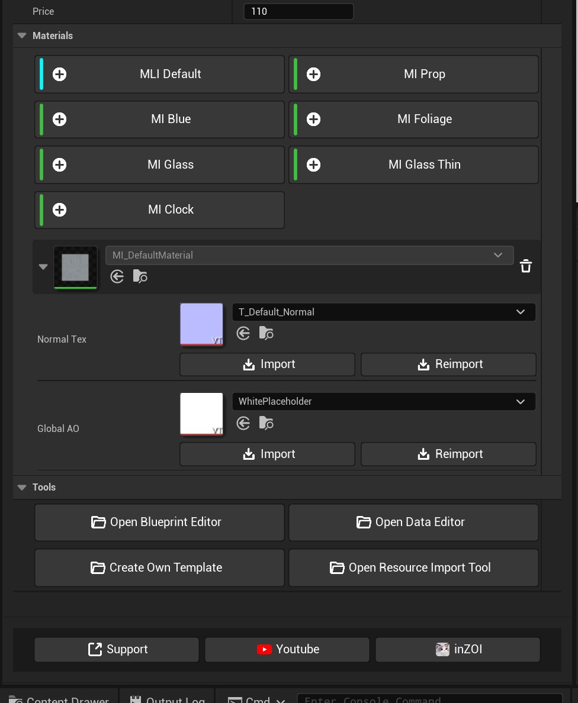Image resolution: width=578 pixels, height=703 pixels.
Task: Collapse the Tools section
Action: click(22, 488)
